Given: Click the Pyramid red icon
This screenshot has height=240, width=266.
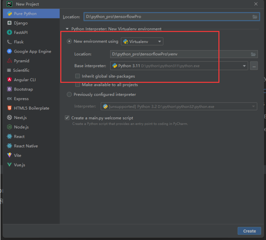Looking at the screenshot, I should (9, 61).
